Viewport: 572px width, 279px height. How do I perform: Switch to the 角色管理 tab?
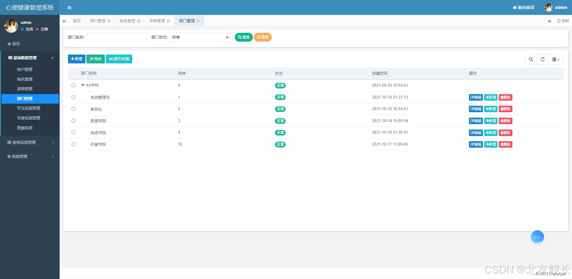point(128,21)
